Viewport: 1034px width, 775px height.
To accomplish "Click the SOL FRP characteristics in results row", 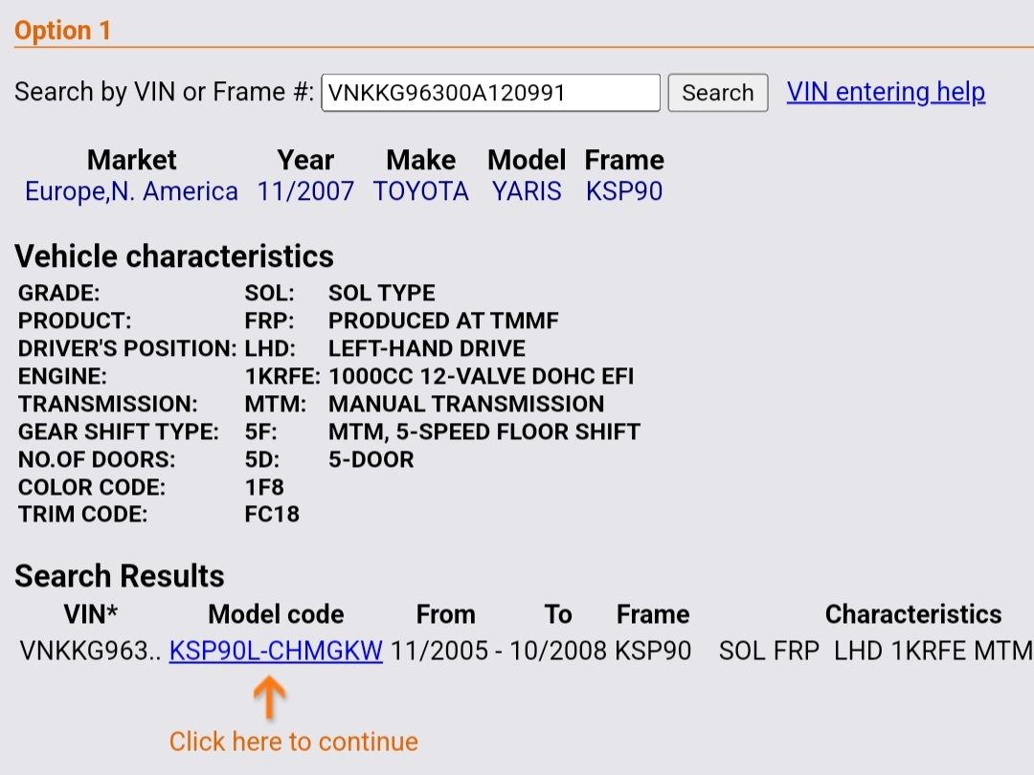I will point(769,651).
